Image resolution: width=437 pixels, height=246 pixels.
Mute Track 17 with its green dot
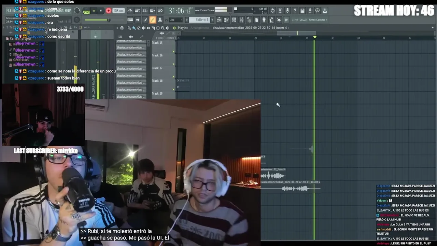[x=173, y=77]
